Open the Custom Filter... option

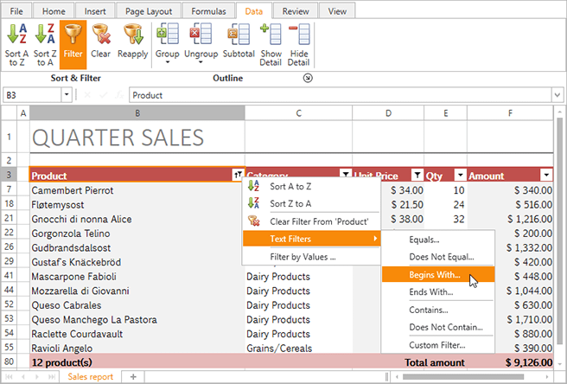coord(438,345)
